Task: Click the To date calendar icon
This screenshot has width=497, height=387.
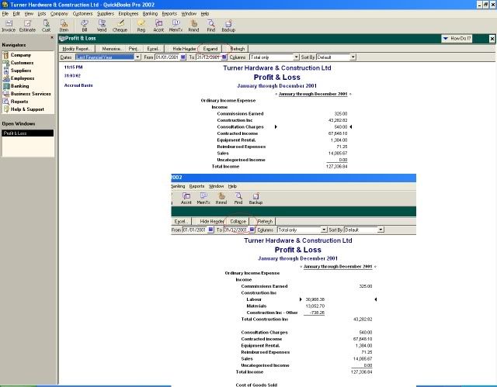Action: pyautogui.click(x=224, y=57)
